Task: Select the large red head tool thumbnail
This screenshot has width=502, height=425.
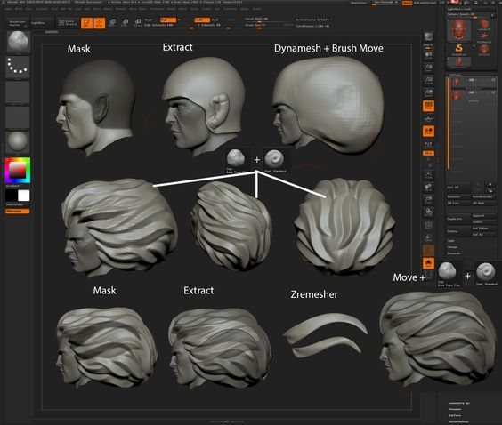Action: pos(458,30)
